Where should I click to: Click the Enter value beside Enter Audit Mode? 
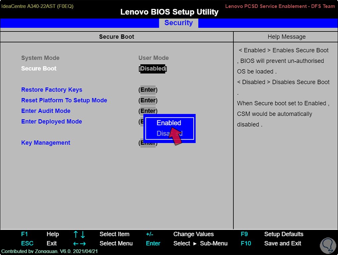[x=148, y=111]
